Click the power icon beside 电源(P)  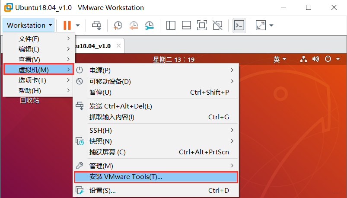coord(80,70)
